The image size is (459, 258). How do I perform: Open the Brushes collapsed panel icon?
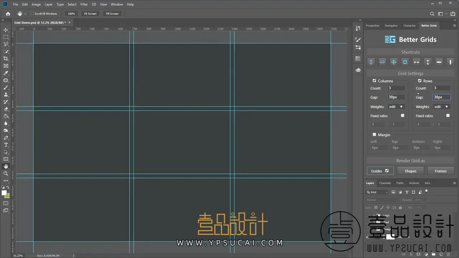tap(358, 39)
